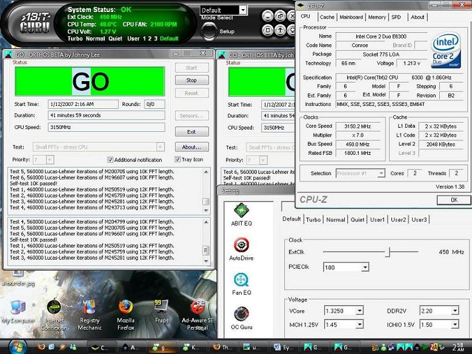Open ABIT EQ in Setting sidebar
This screenshot has width=472, height=354.
[x=241, y=214]
